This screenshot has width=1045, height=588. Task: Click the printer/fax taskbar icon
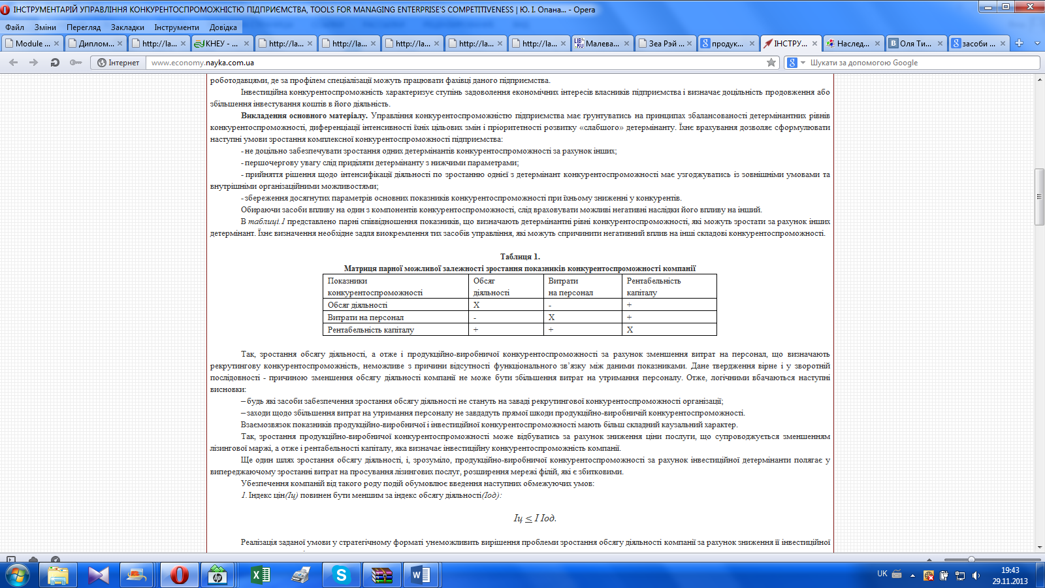[300, 575]
